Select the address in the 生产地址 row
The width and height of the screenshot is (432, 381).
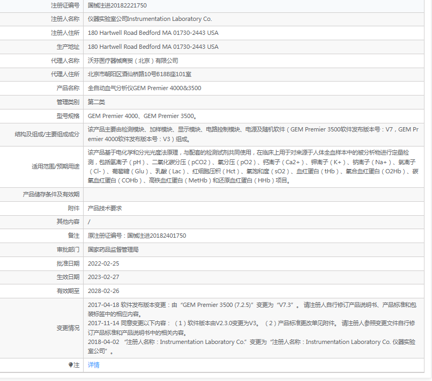153,47
